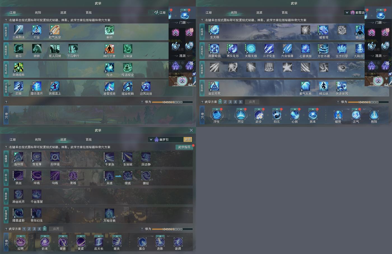392x254 pixels.
Task: Click the 双人同骑 mount skill icon
Action: [55, 49]
